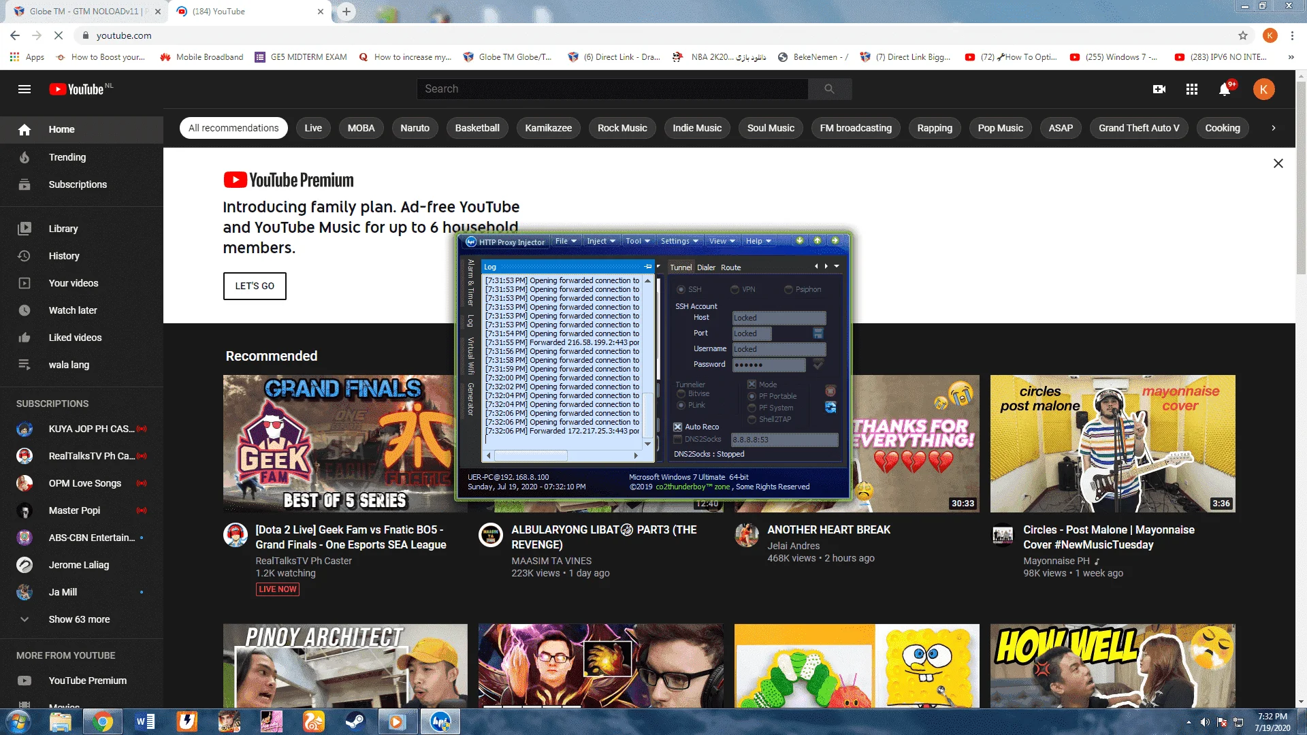The image size is (1307, 735).
Task: Click the YouTube page vertical scrollbar
Action: click(1301, 178)
